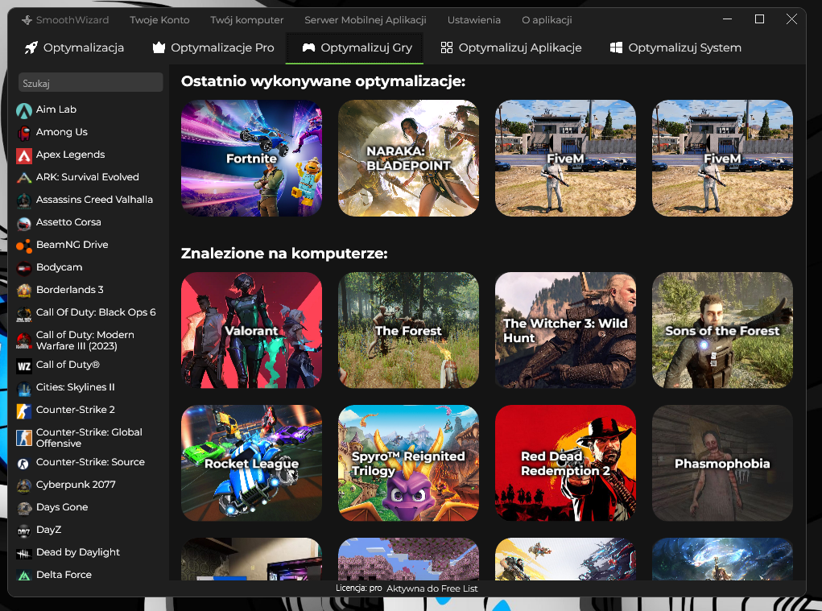Click the SmoothWizard logo icon
Screen dimensions: 822x611
tap(27, 20)
